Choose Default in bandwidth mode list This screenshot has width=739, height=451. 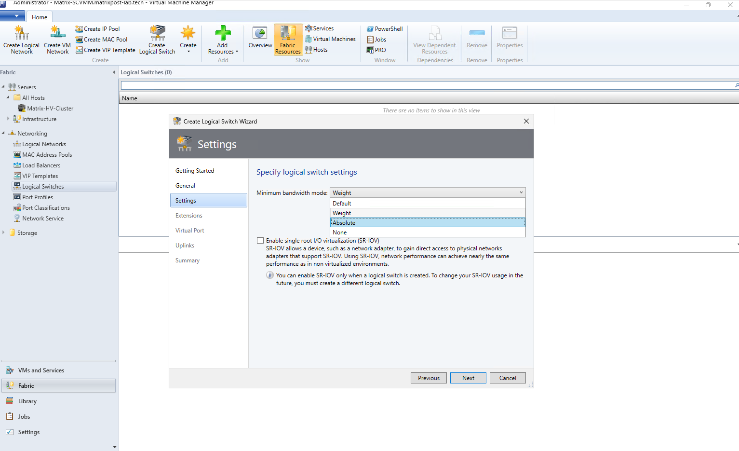point(428,204)
